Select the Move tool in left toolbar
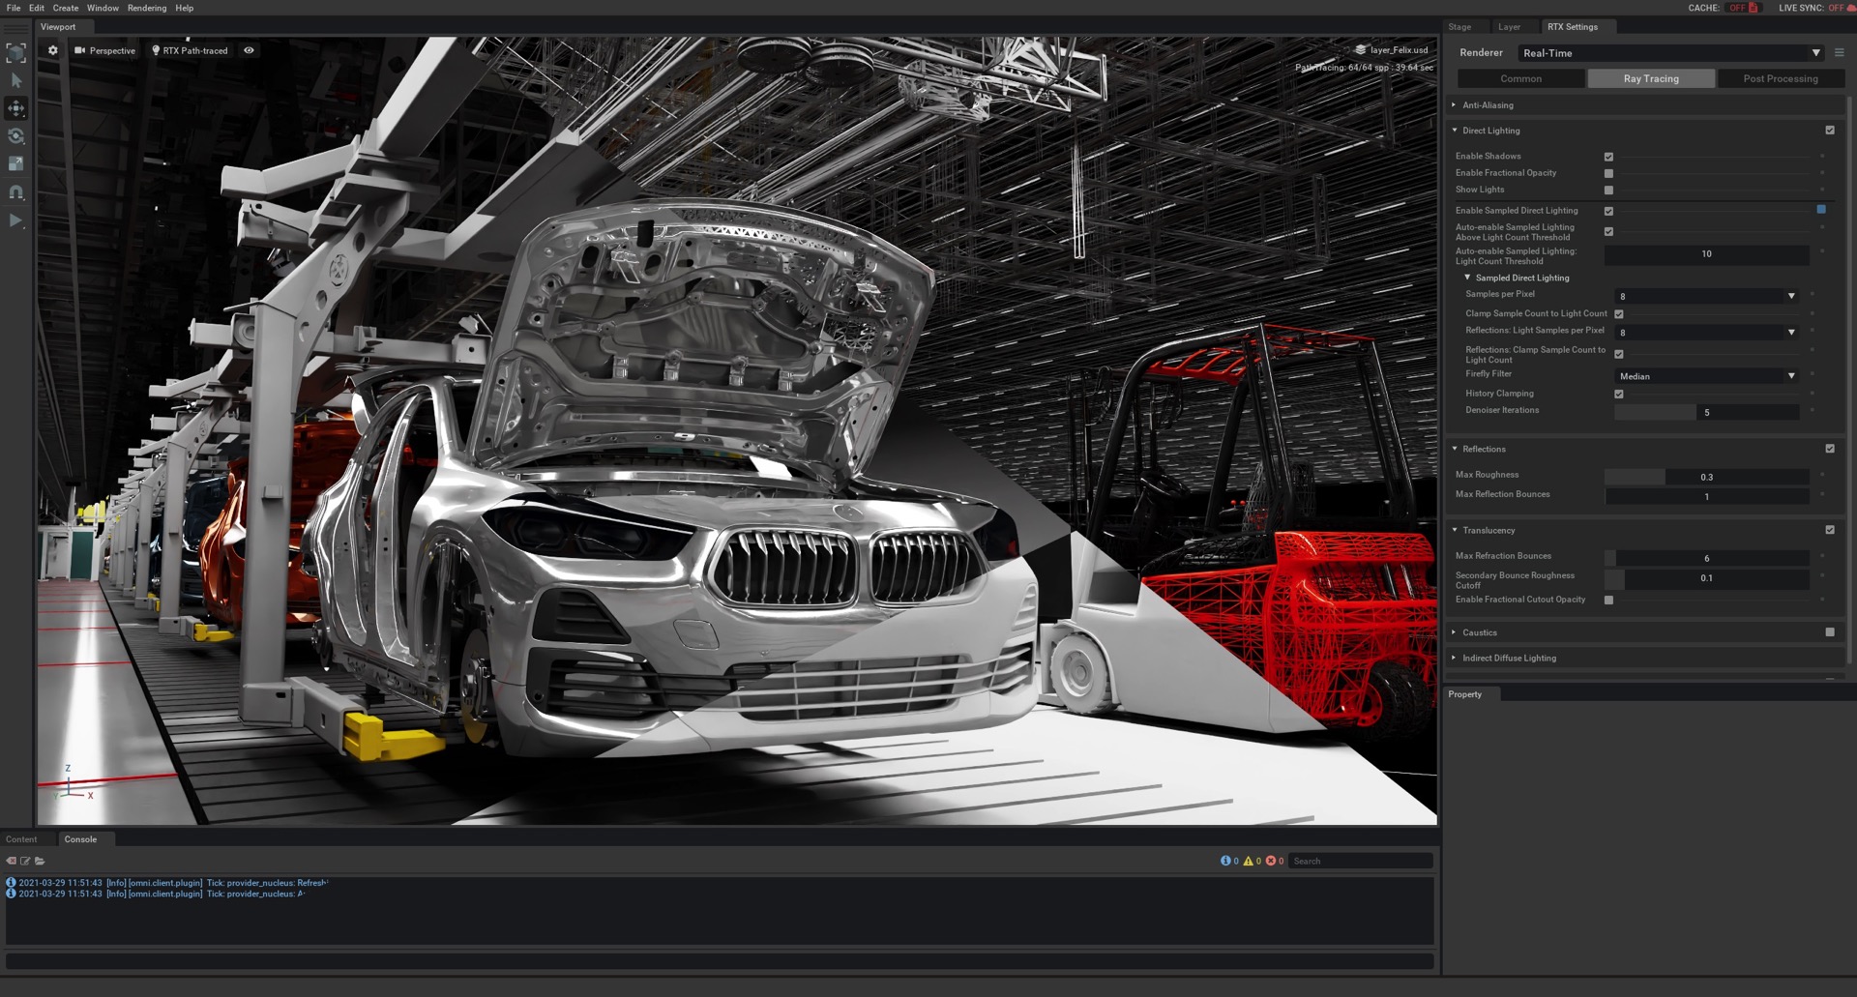This screenshot has width=1857, height=997. point(16,108)
